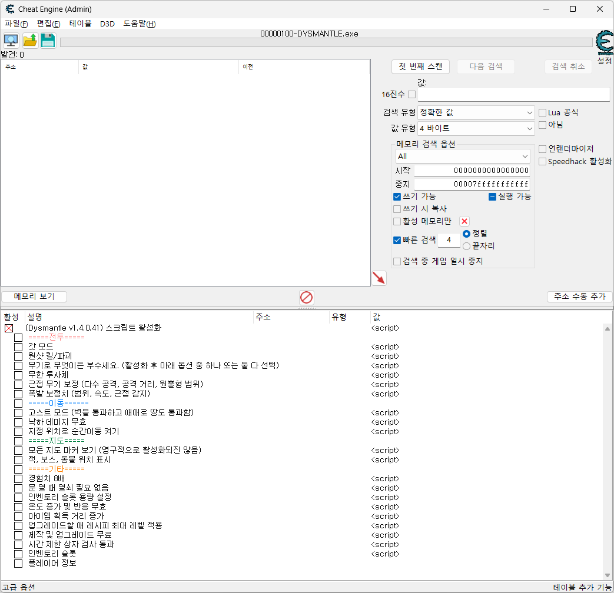Select the 끝자리 radio button
Screen dimensions: 614x593
[x=466, y=246]
